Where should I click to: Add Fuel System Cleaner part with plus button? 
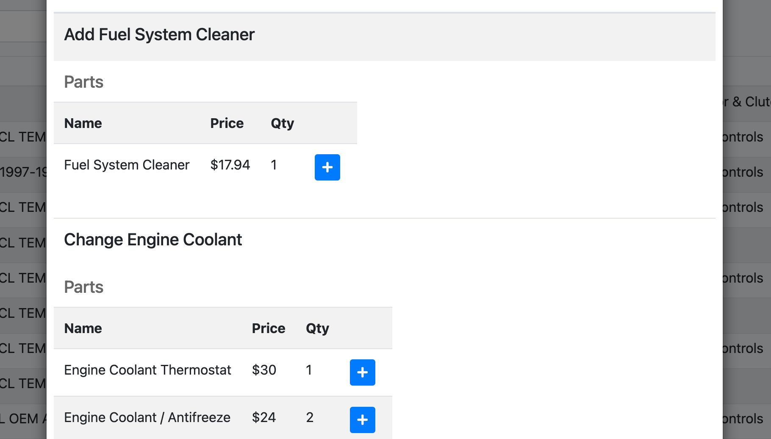coord(327,167)
